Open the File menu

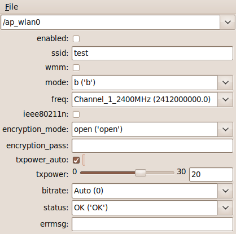pos(11,7)
